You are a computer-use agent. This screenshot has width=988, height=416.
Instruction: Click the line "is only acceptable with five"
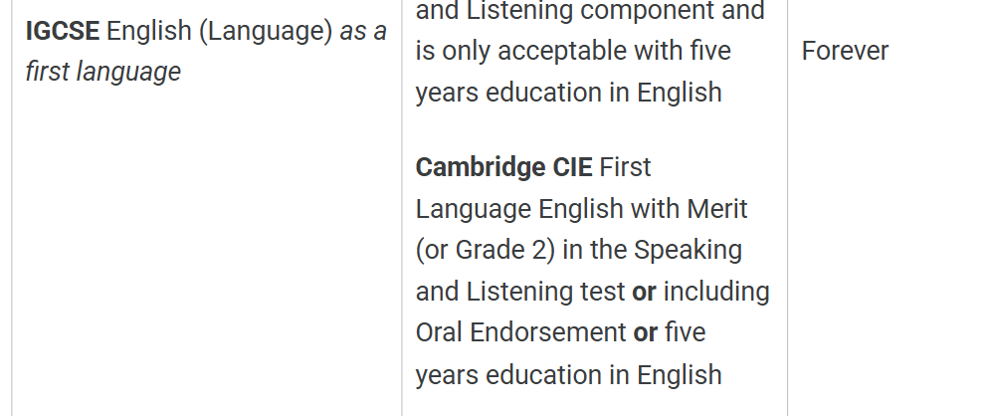[573, 51]
